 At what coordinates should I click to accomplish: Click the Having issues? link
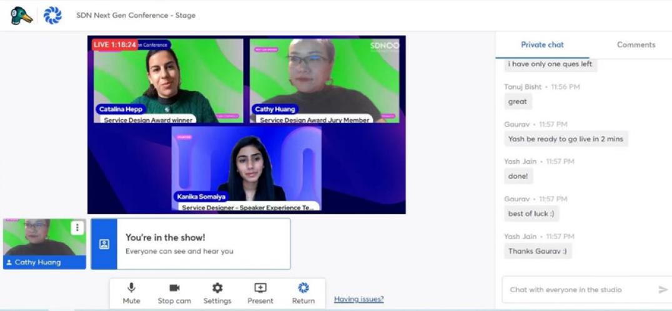[x=358, y=300]
